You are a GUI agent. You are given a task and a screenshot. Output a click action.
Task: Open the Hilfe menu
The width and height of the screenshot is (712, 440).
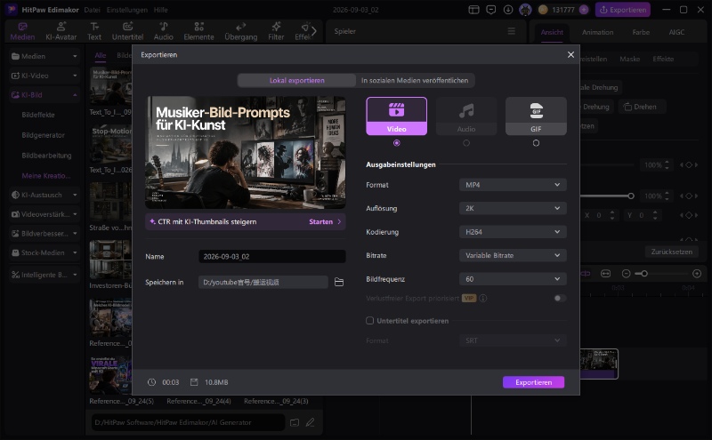tap(160, 10)
